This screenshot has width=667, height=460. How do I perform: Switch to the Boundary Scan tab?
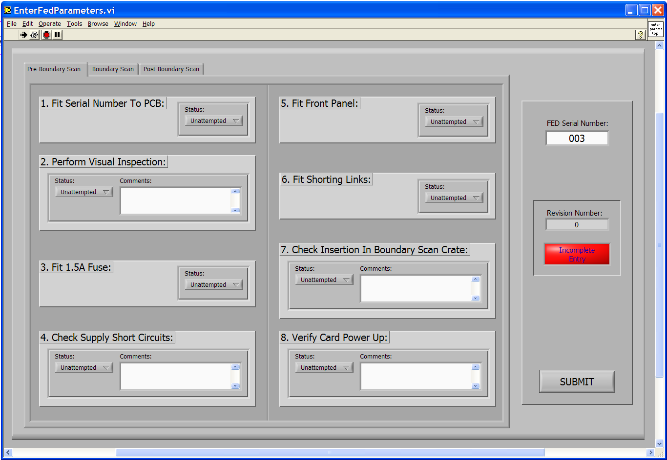(x=113, y=69)
